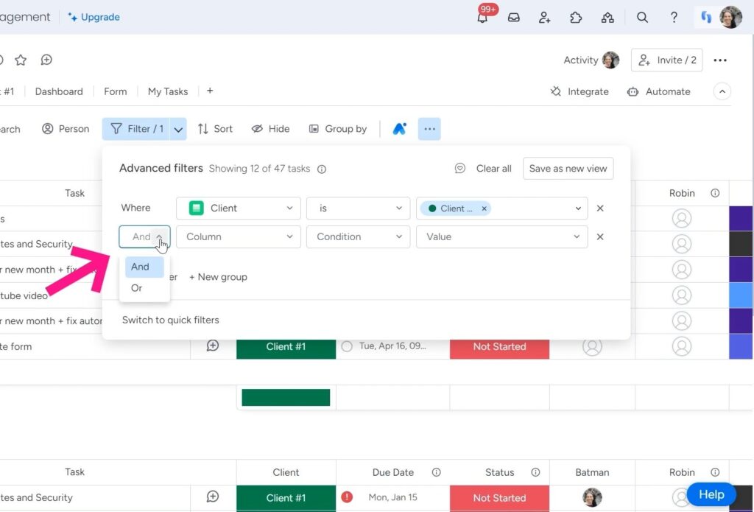Open the Group by toolbar option

coord(338,128)
